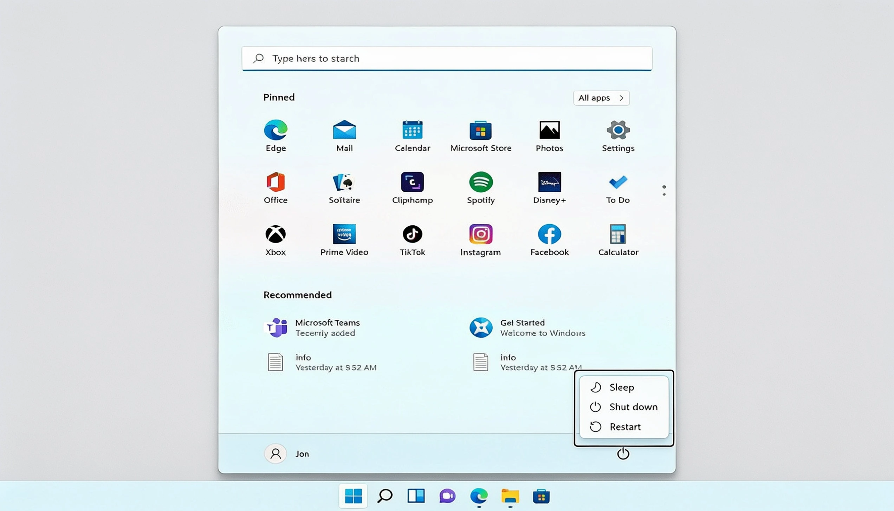The image size is (894, 511).
Task: Launch the Photos app
Action: coord(549,136)
